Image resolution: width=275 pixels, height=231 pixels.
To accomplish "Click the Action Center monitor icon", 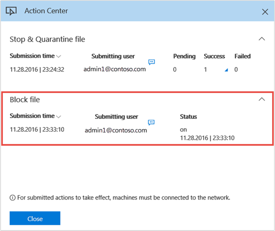I will pyautogui.click(x=12, y=11).
